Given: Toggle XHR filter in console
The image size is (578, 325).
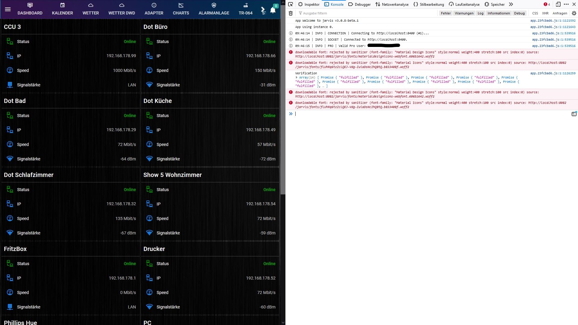Looking at the screenshot, I should [x=545, y=13].
